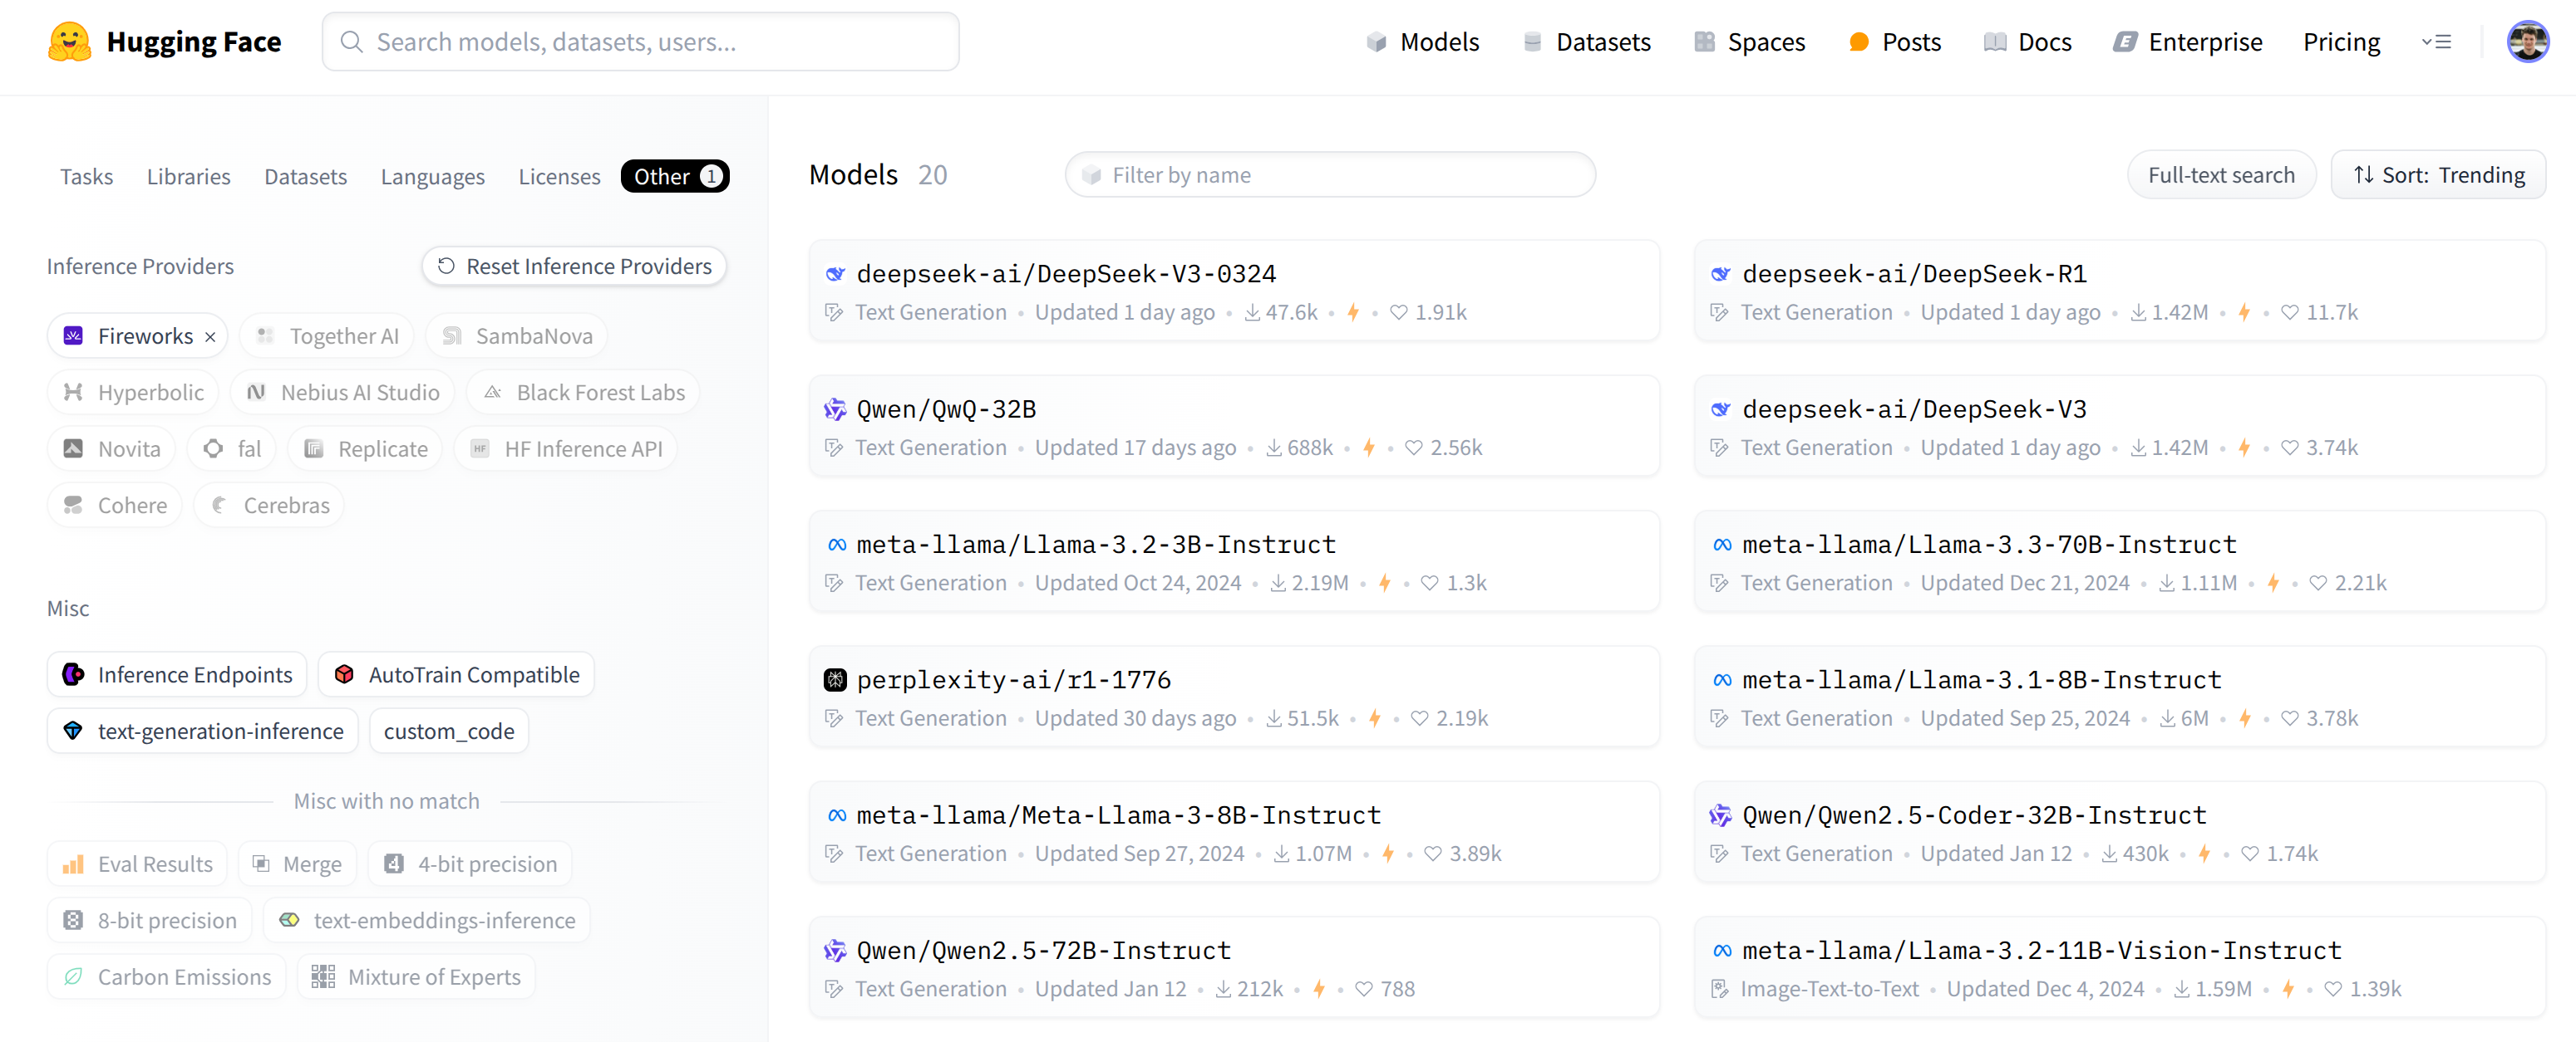Switch to the Libraries filter tab
2576x1042 pixels.
point(188,177)
